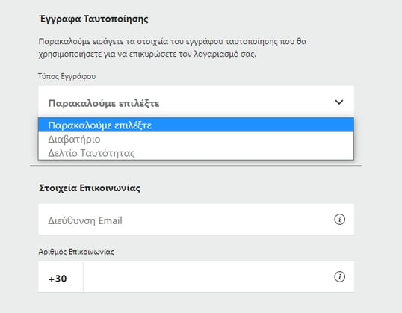Viewport: 402px width, 313px height.
Task: Click the Αριθμός Επικοινωνίας label
Action: 76,252
